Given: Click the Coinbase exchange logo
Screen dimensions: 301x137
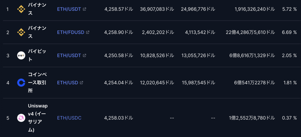Looking at the screenshot, I should [x=21, y=83].
